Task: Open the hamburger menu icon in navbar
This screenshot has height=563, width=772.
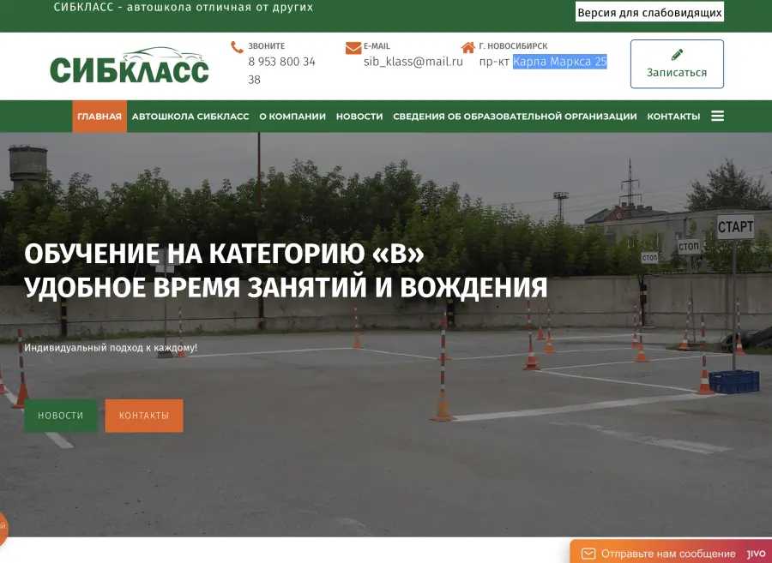Action: [x=717, y=116]
